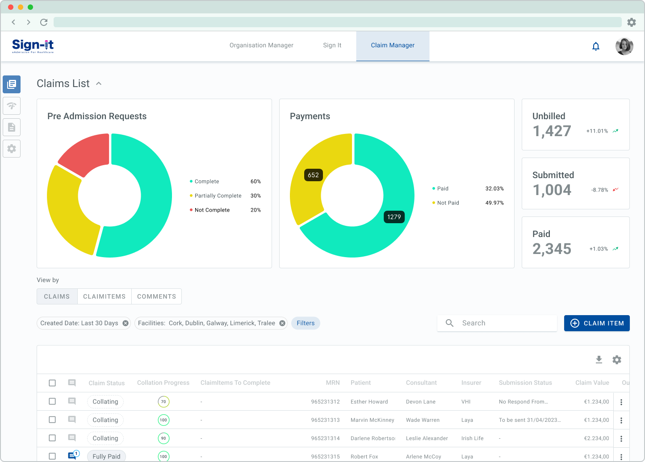
Task: Open the Filters chip
Action: click(x=306, y=323)
